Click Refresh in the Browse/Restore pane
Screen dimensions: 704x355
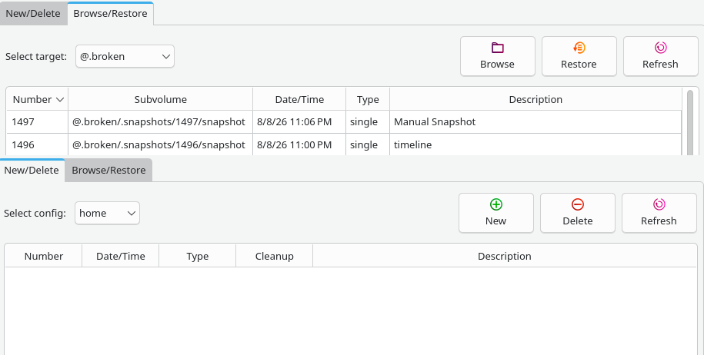(660, 57)
